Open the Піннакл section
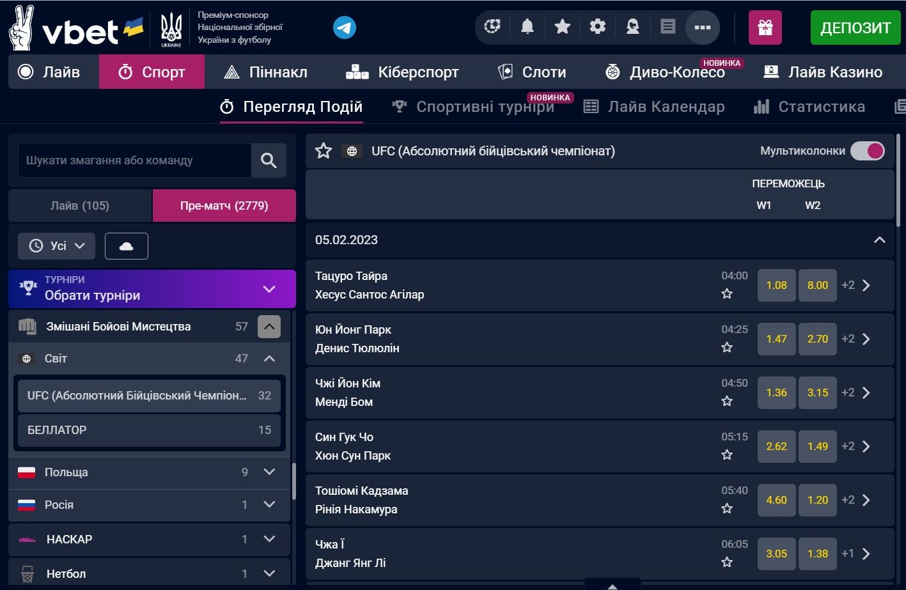Viewport: 906px width, 590px height. (x=267, y=72)
